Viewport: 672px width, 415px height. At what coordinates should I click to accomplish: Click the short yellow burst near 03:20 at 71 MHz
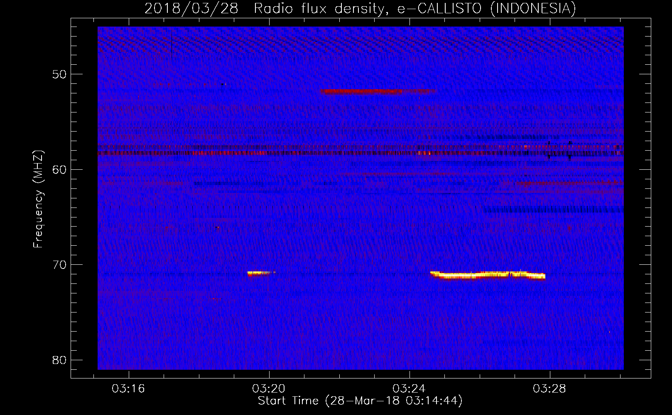click(262, 273)
